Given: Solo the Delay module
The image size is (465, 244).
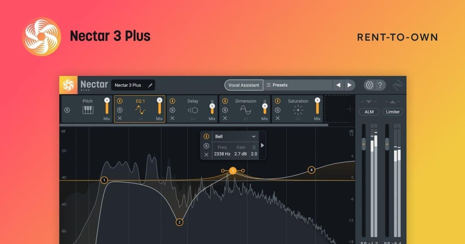Looking at the screenshot, I should point(172,110).
